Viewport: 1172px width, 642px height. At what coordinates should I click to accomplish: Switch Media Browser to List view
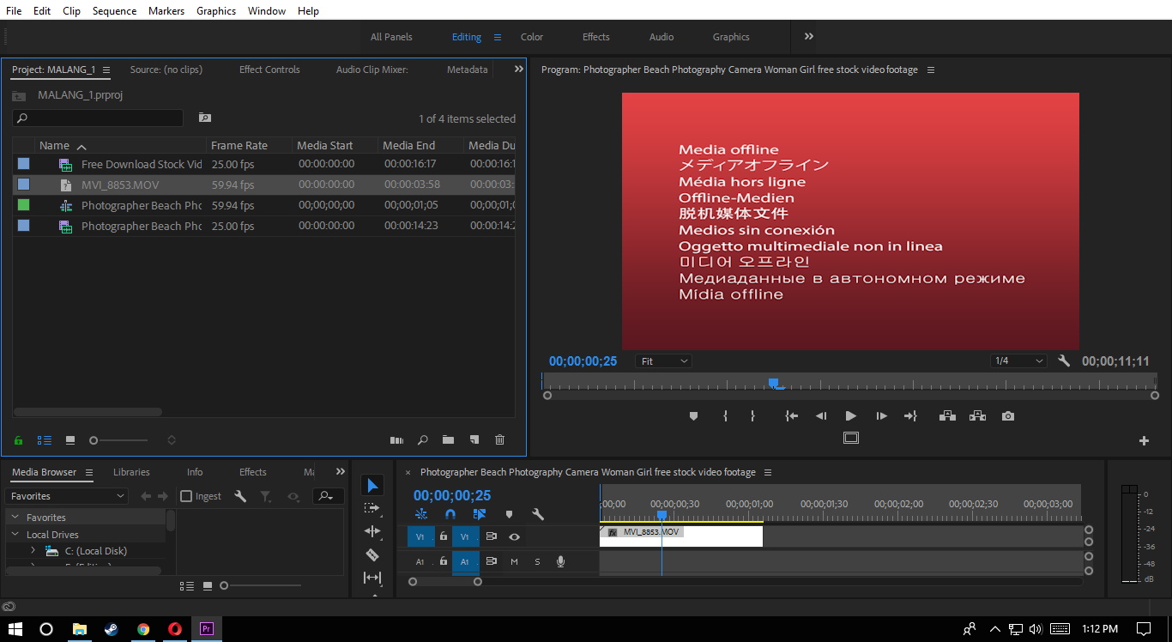tap(186, 586)
